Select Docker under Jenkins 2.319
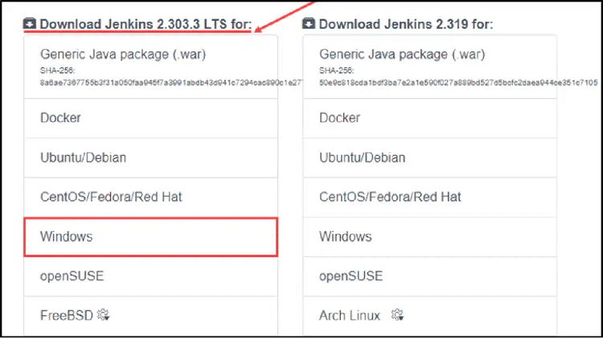Screen dimensions: 603x338 click(x=339, y=117)
